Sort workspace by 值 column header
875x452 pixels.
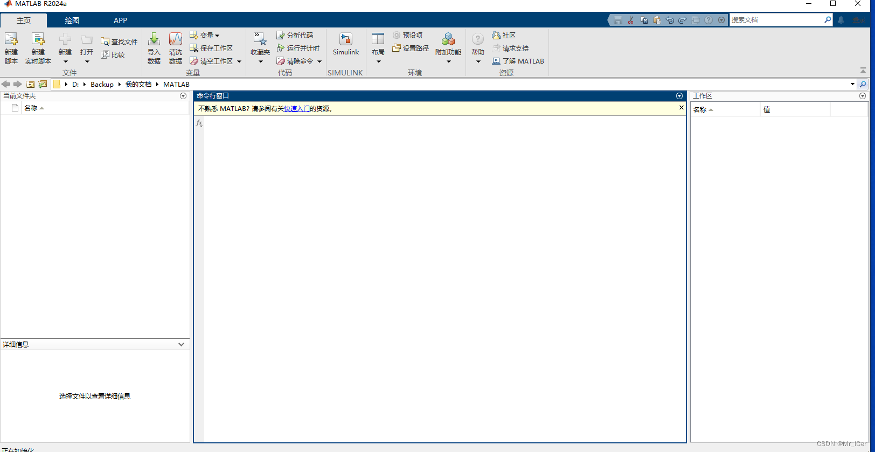[795, 109]
